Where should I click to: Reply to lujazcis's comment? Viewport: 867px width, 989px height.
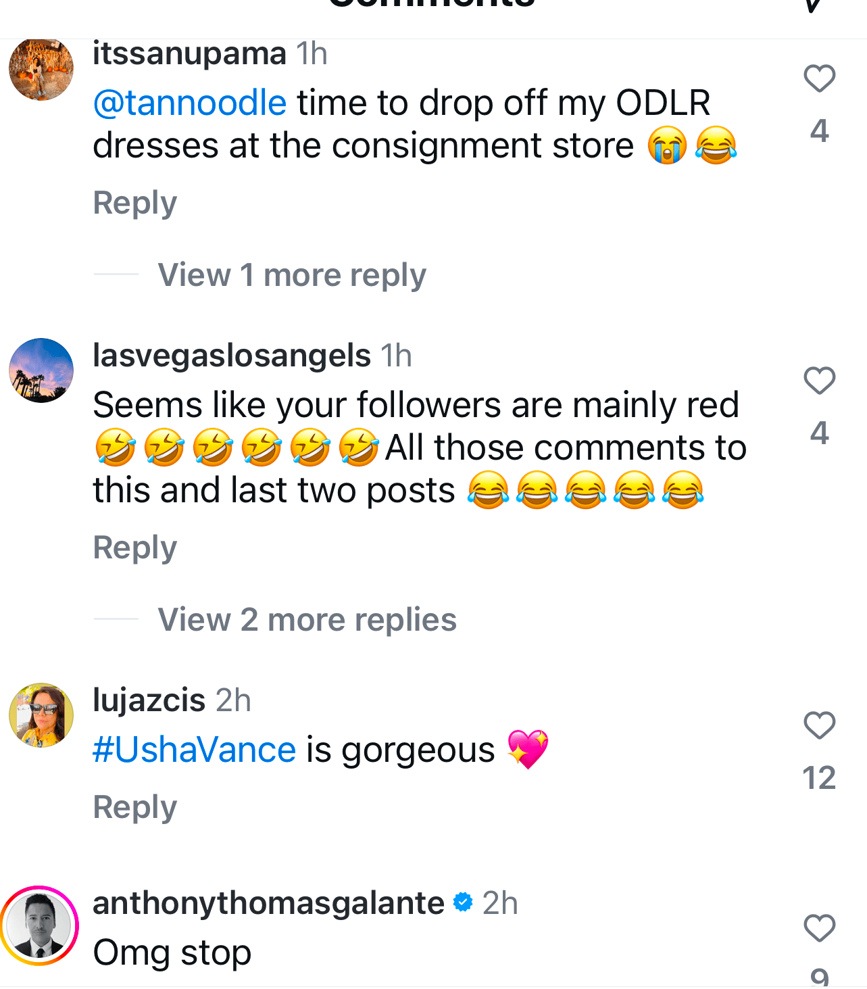pos(134,807)
